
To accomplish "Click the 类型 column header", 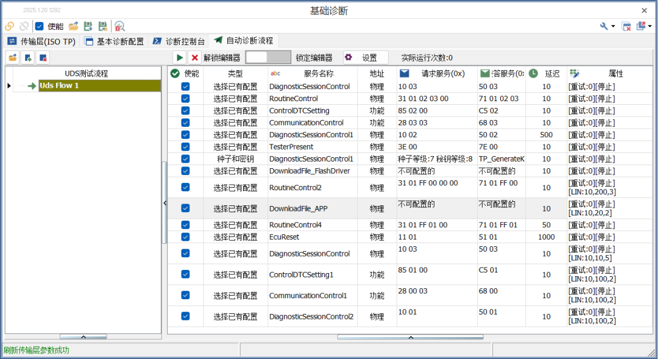I will pos(235,74).
